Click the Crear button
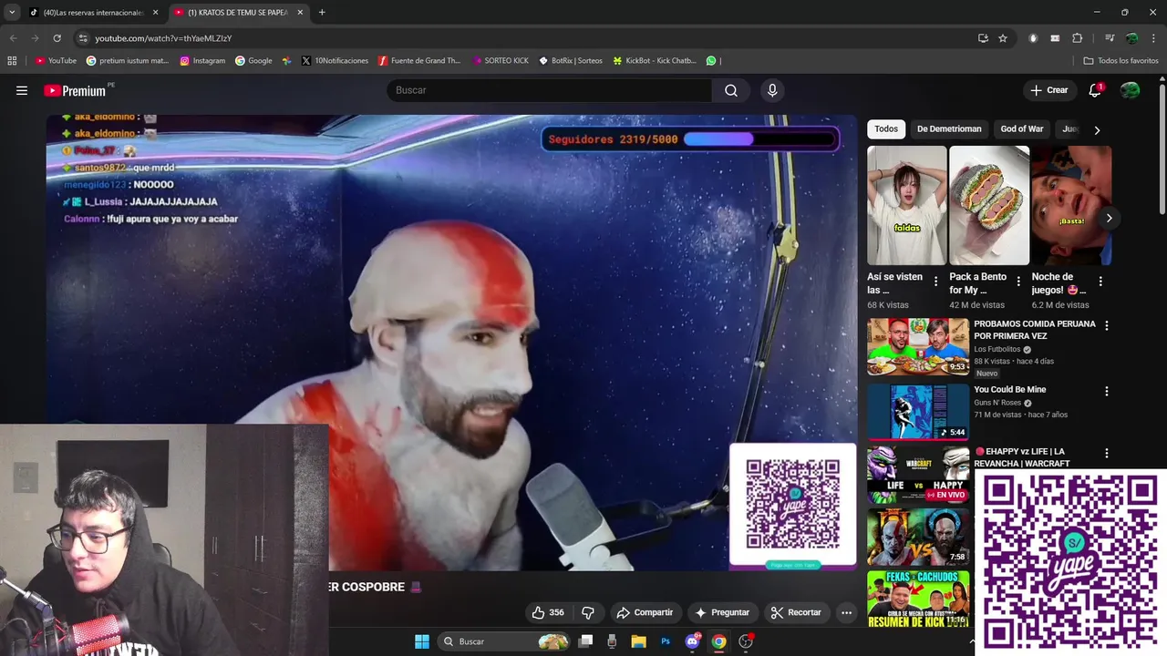The width and height of the screenshot is (1167, 656). coord(1048,90)
